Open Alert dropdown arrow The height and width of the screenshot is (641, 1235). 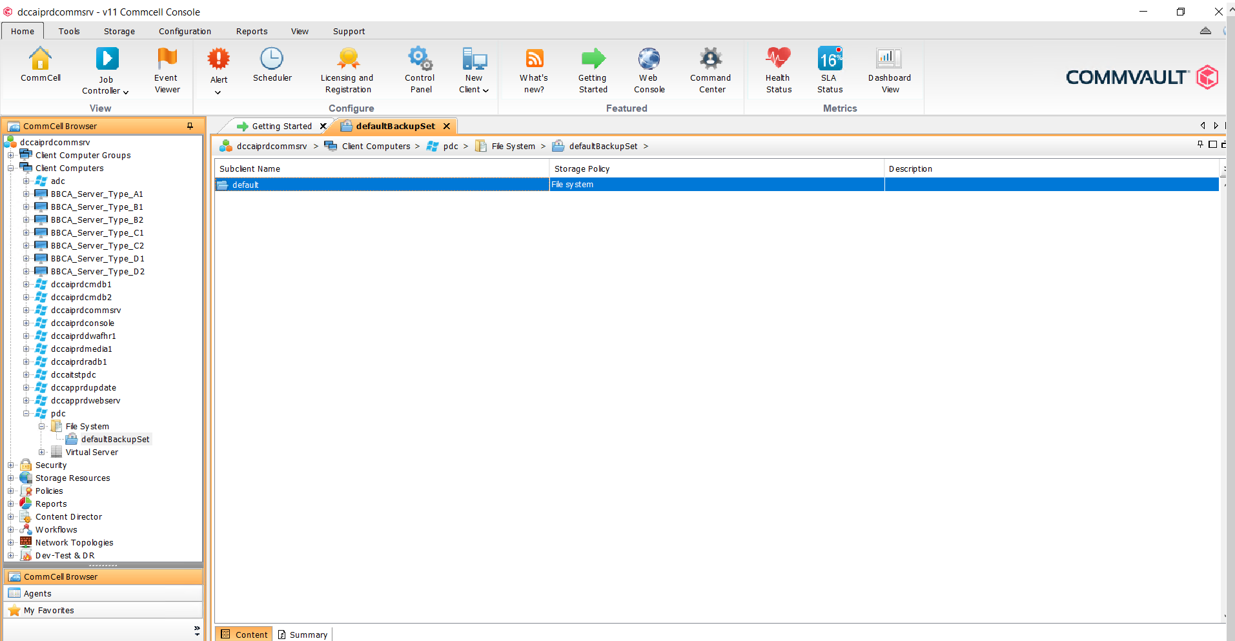click(x=218, y=92)
